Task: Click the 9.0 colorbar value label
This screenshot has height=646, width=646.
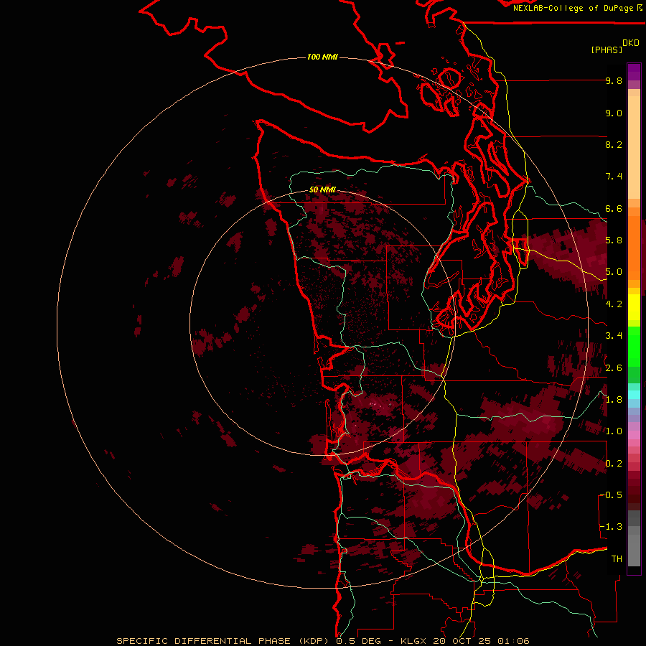Action: coord(614,113)
